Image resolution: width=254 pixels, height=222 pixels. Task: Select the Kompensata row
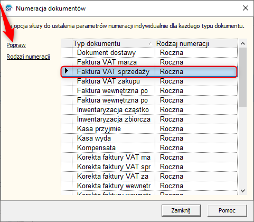pos(149,148)
